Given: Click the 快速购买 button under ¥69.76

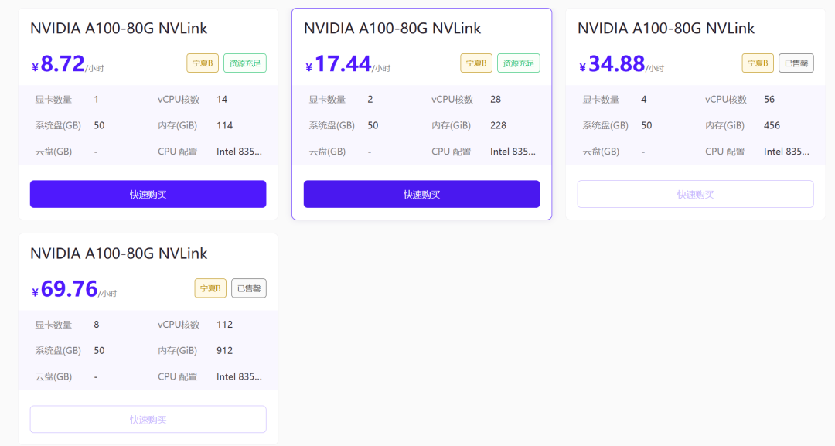Looking at the screenshot, I should [148, 419].
